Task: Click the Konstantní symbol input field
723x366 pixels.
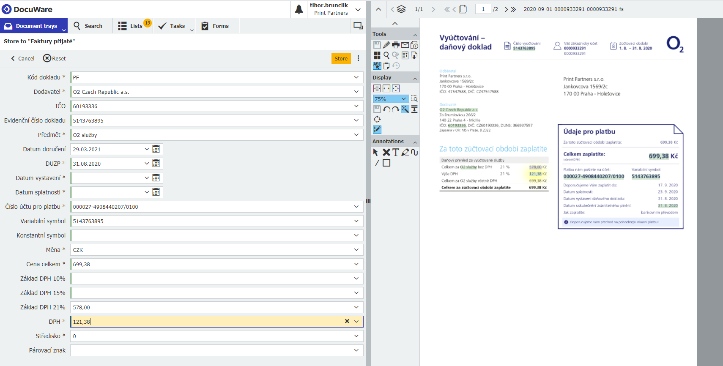Action: point(217,235)
